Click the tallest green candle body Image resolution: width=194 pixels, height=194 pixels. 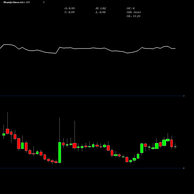[60, 152]
